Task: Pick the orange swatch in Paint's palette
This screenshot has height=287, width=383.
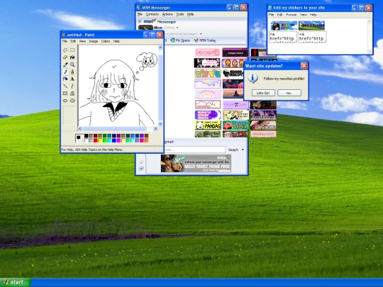Action: pyautogui.click(x=146, y=140)
